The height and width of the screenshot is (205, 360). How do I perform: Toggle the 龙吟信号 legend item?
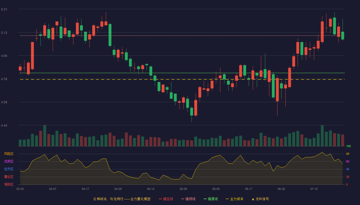tap(260, 199)
